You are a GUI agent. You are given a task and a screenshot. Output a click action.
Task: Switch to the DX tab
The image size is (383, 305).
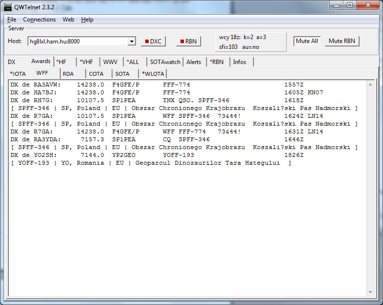point(12,62)
